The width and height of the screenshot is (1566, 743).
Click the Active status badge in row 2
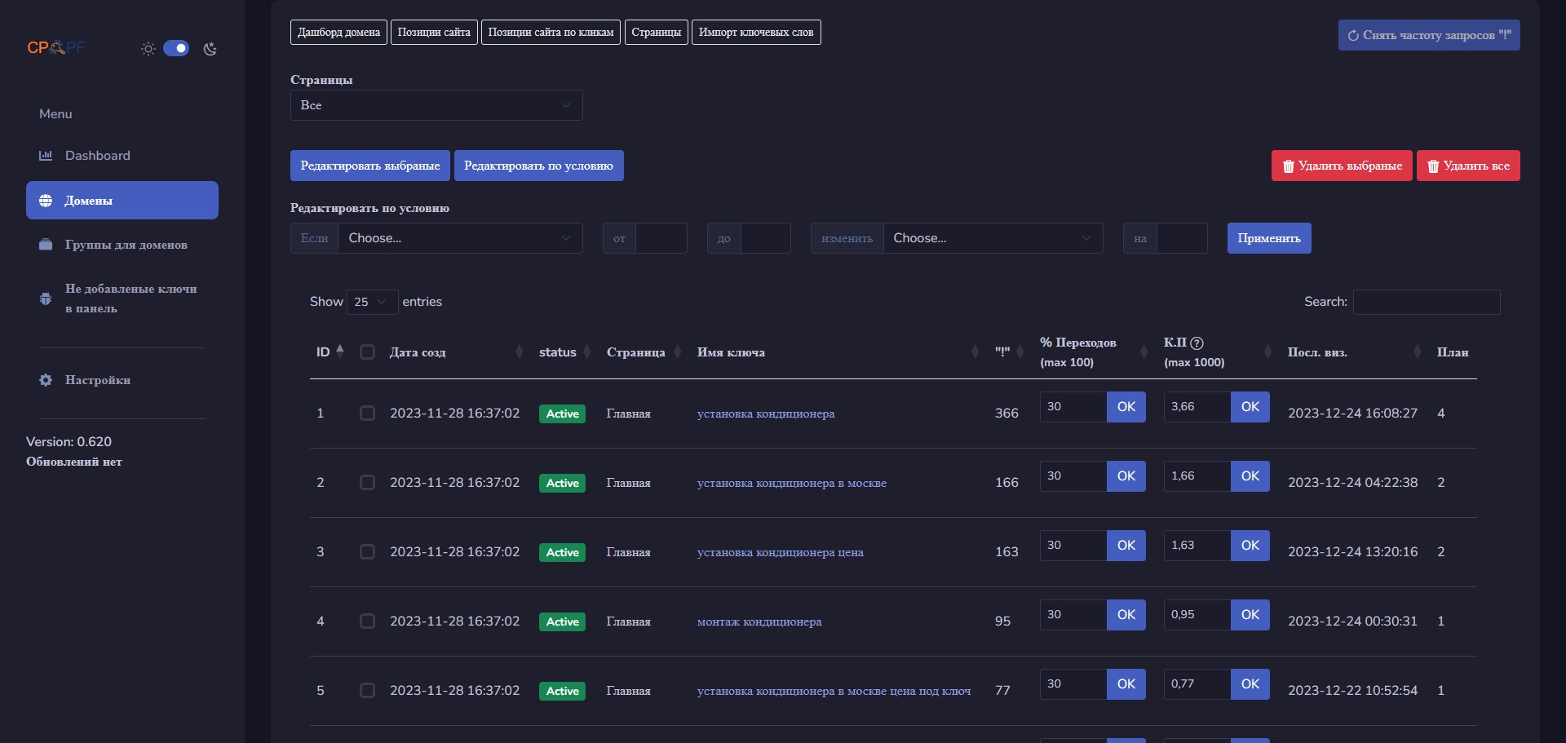pos(562,483)
